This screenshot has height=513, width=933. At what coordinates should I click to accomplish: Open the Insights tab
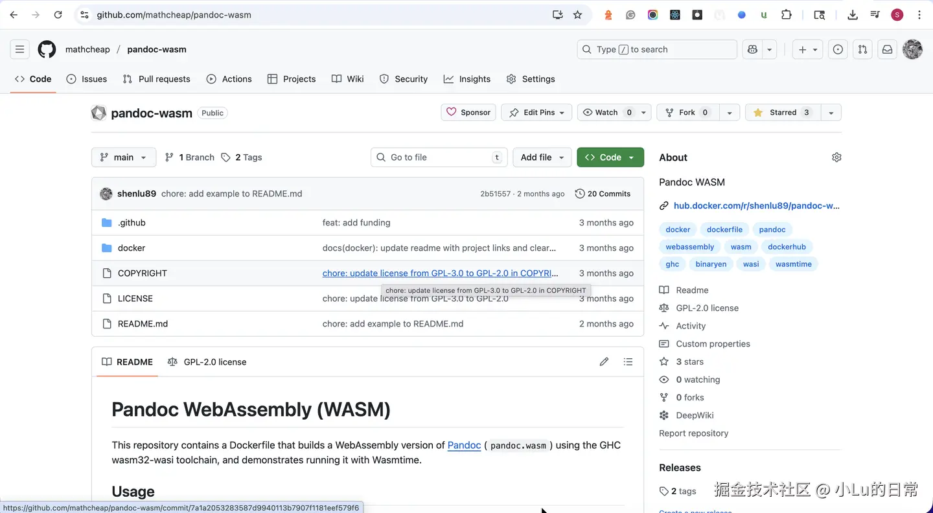click(x=467, y=79)
